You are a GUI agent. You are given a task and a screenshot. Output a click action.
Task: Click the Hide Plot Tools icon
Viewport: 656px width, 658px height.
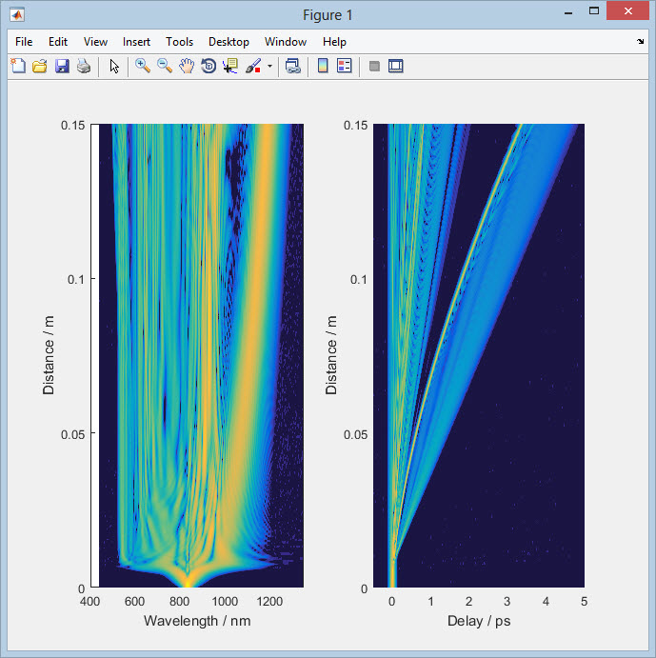374,66
